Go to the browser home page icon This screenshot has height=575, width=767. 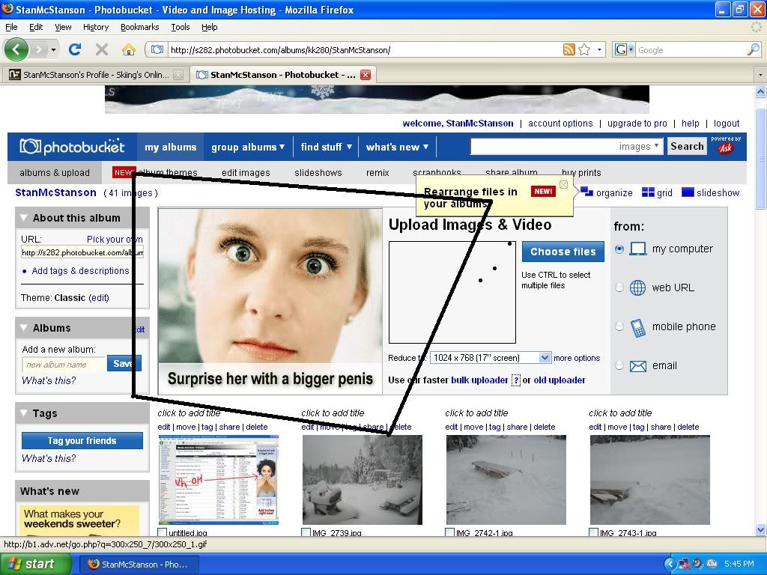129,50
